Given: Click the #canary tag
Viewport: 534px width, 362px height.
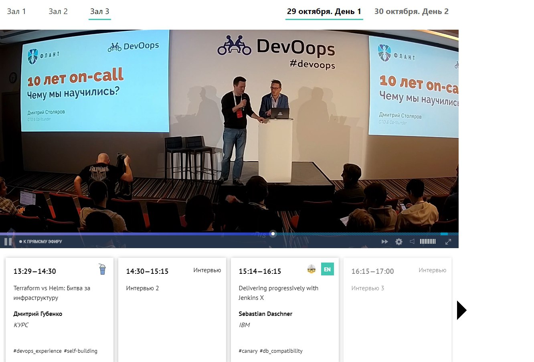Looking at the screenshot, I should 248,351.
